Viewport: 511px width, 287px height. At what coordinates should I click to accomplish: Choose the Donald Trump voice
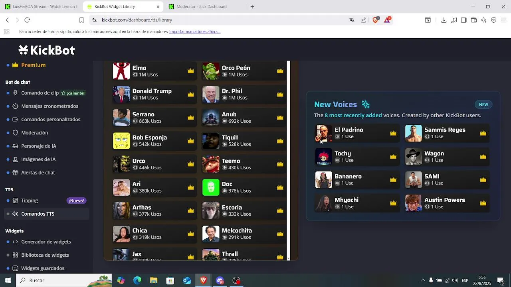154,94
